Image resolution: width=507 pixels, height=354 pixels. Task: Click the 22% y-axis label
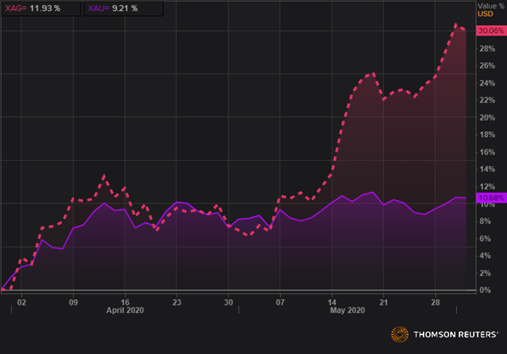[x=487, y=101]
